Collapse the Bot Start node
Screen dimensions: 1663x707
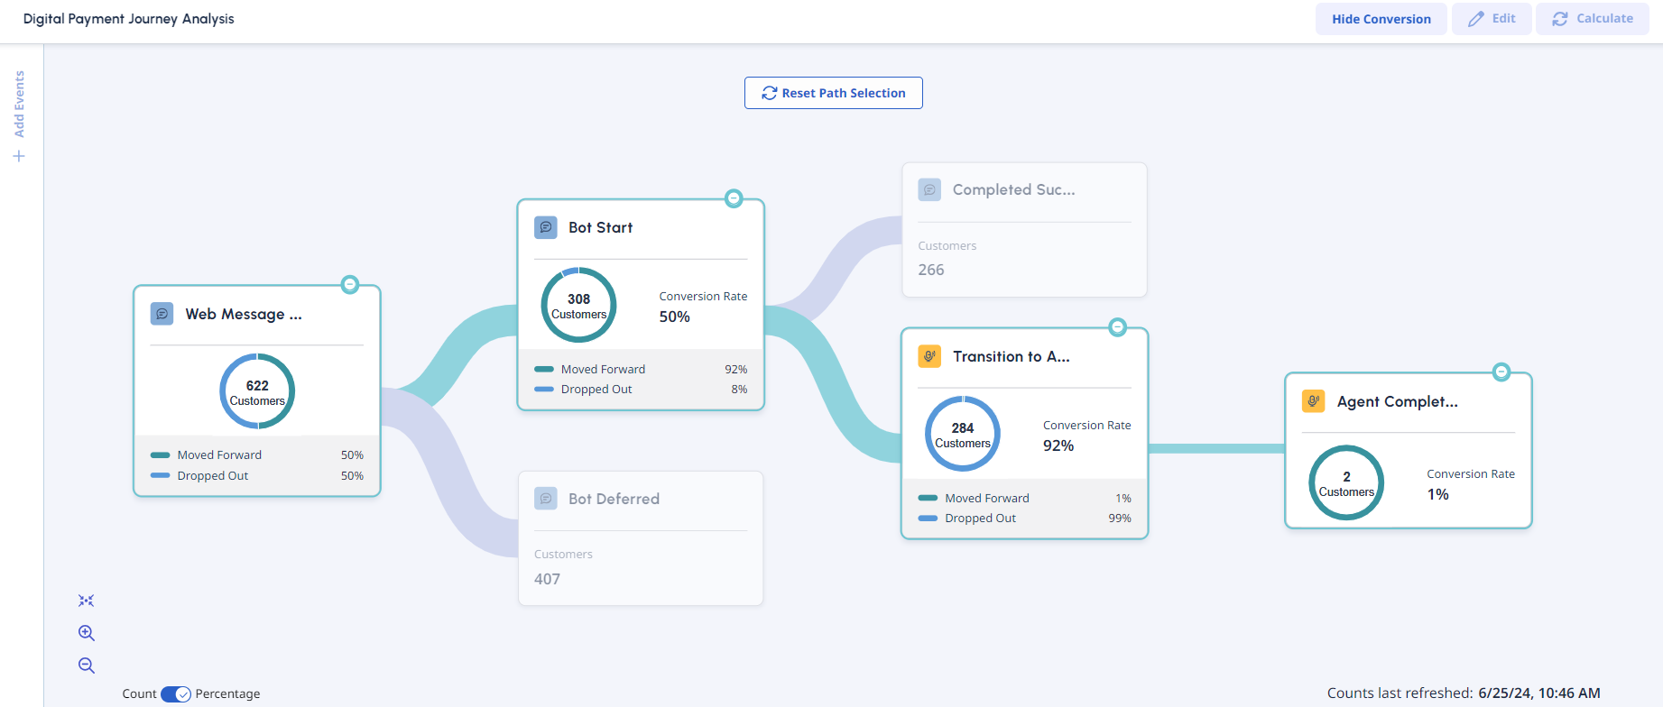click(734, 198)
